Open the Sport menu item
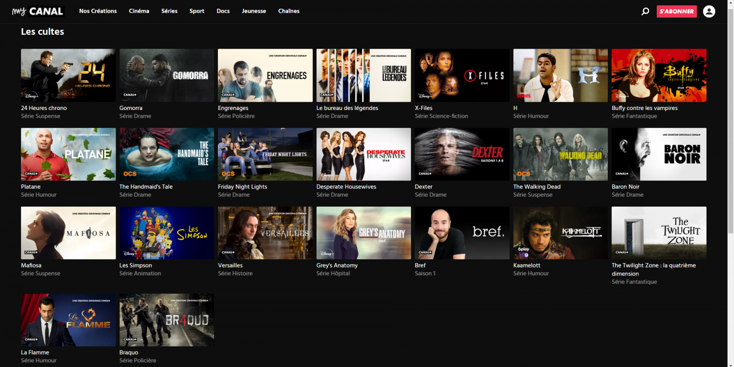Image resolution: width=734 pixels, height=367 pixels. click(197, 11)
